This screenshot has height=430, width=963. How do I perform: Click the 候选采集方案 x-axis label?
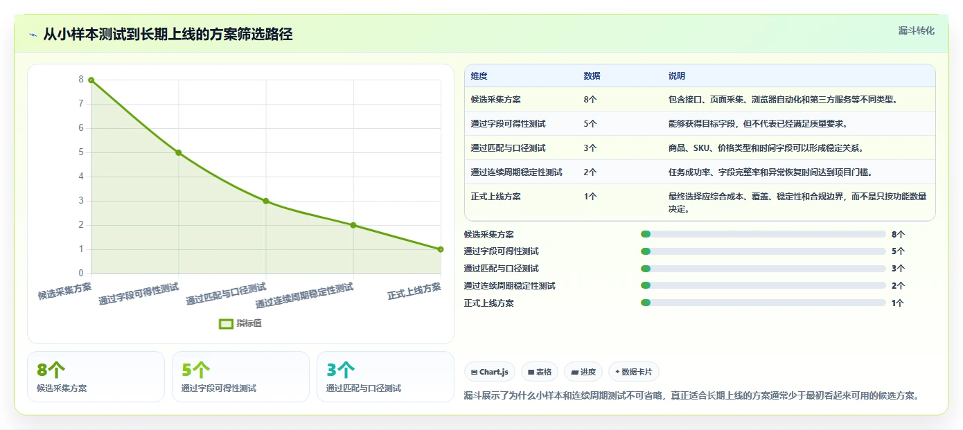[x=65, y=289]
